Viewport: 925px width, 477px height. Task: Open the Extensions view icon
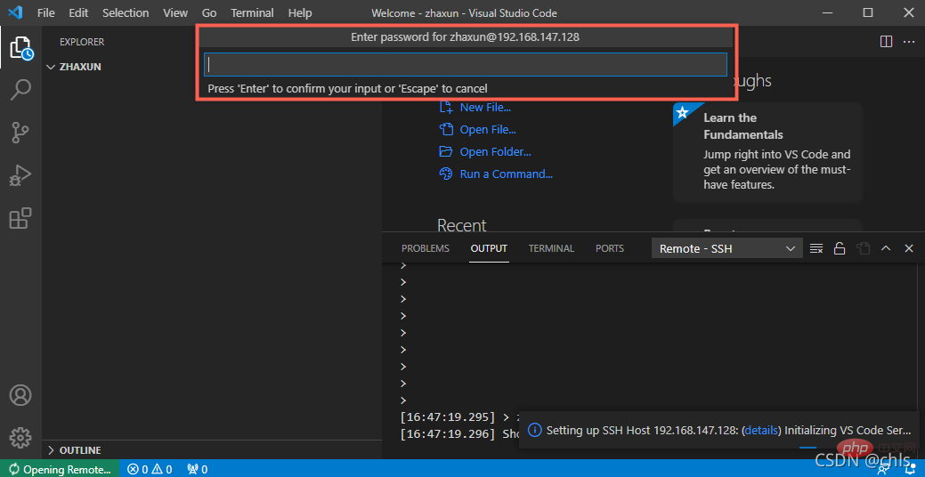click(x=20, y=218)
